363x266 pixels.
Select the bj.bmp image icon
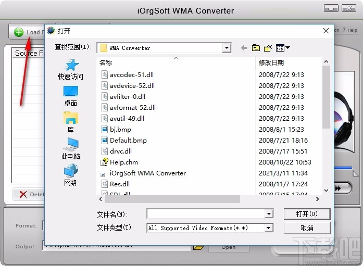tap(105, 129)
